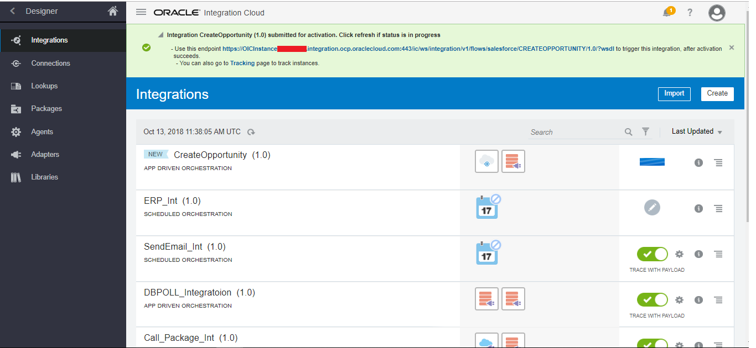Click the CreateOpportunity activation progress bar

coord(652,162)
